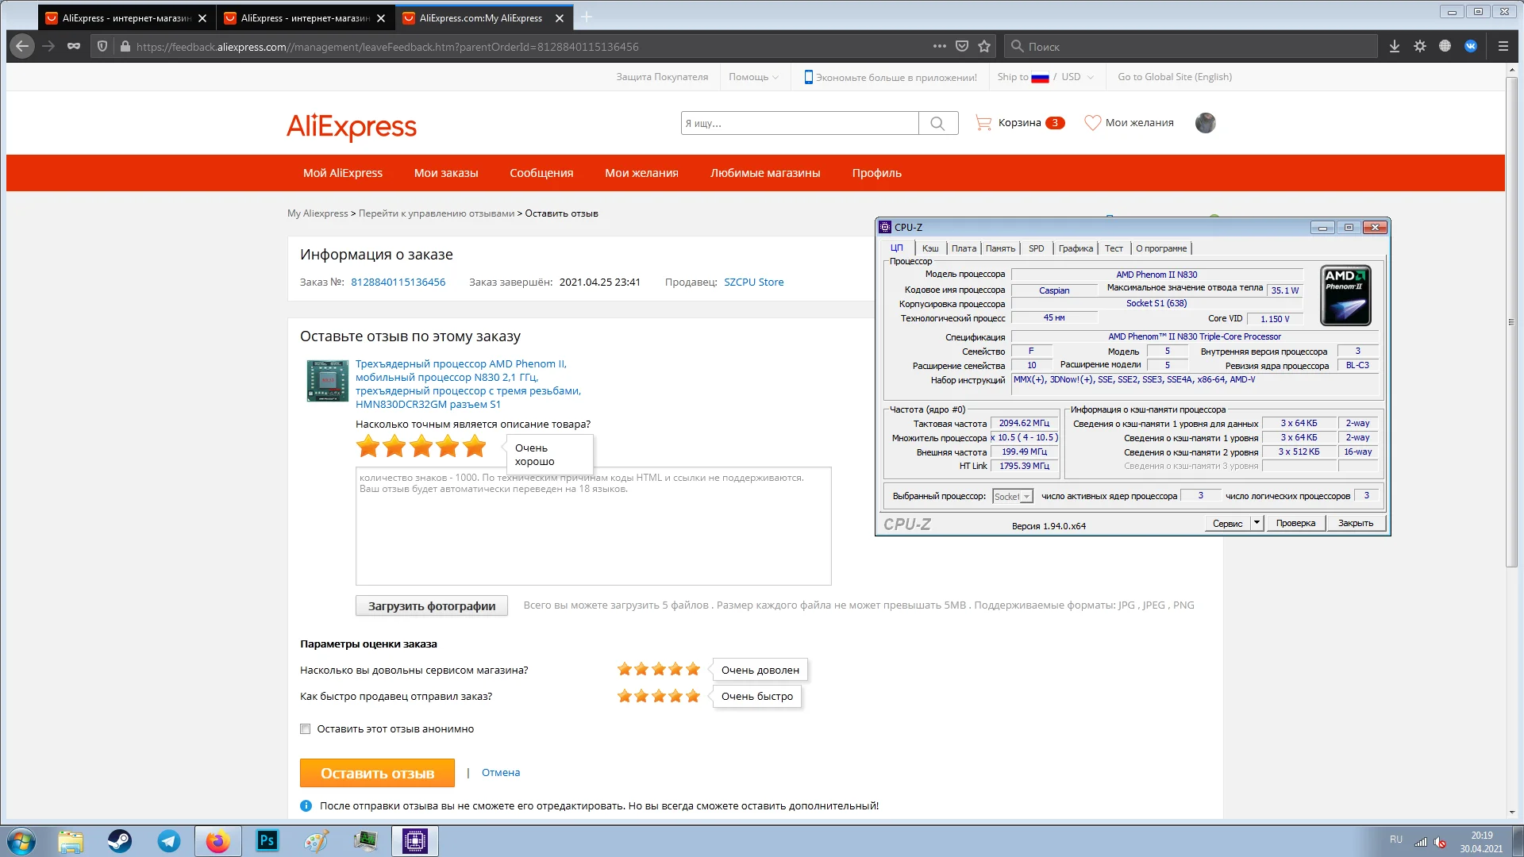
Task: Open the SZCPU Store seller link
Action: tap(753, 282)
